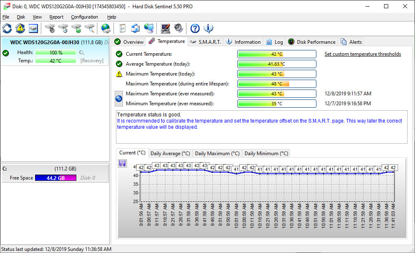Click the 'Temperature status is good.' text
Image resolution: width=415 pixels, height=253 pixels.
pyautogui.click(x=149, y=115)
